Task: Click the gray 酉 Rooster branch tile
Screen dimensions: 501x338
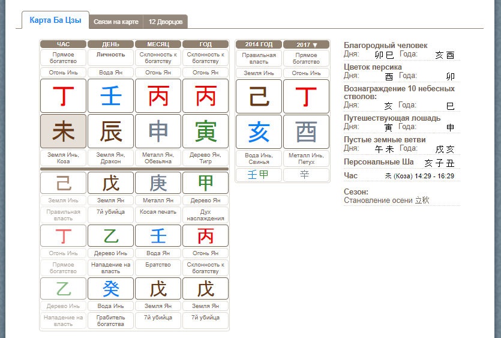Action: click(306, 131)
